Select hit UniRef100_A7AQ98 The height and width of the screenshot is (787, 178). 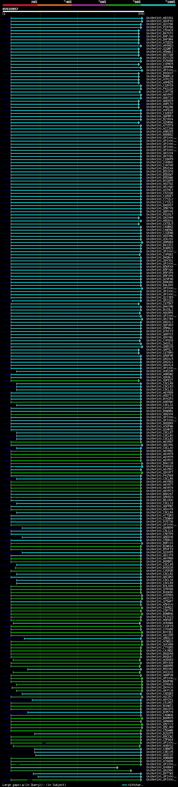160,761
